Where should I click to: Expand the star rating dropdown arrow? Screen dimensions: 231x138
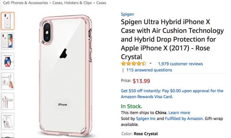(151, 64)
